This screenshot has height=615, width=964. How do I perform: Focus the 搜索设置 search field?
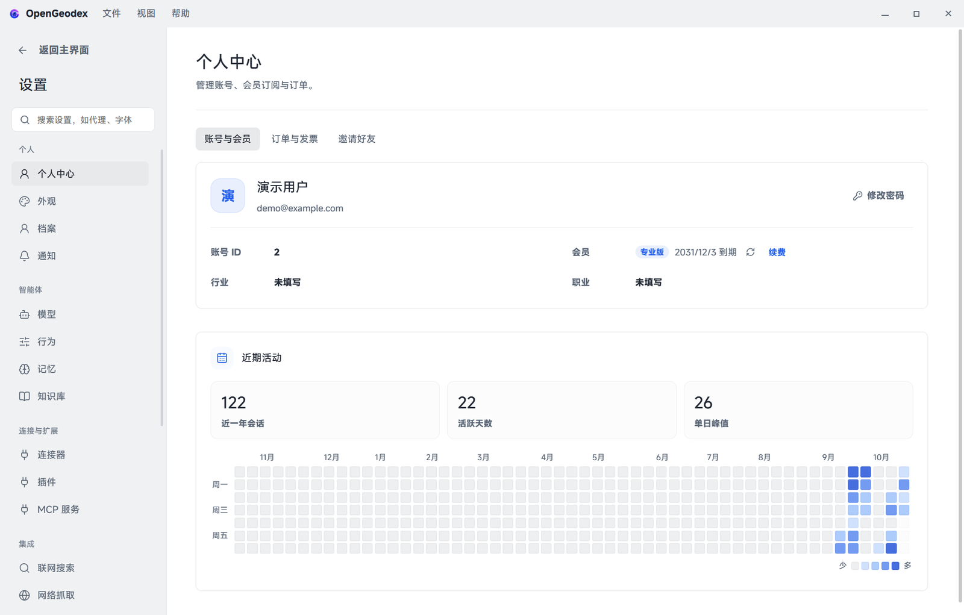pyautogui.click(x=83, y=120)
